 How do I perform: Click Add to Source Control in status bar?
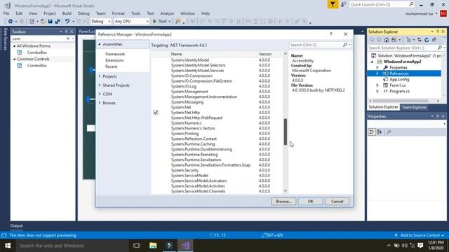coord(420,235)
